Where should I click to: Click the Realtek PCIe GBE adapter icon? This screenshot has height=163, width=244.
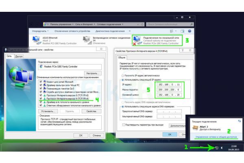pos(41,66)
